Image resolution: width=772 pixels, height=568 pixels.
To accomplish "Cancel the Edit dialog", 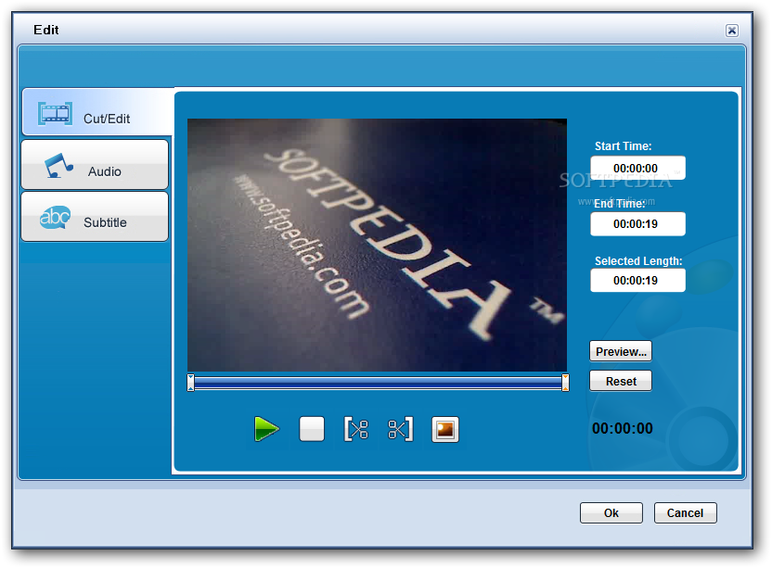I will (685, 513).
